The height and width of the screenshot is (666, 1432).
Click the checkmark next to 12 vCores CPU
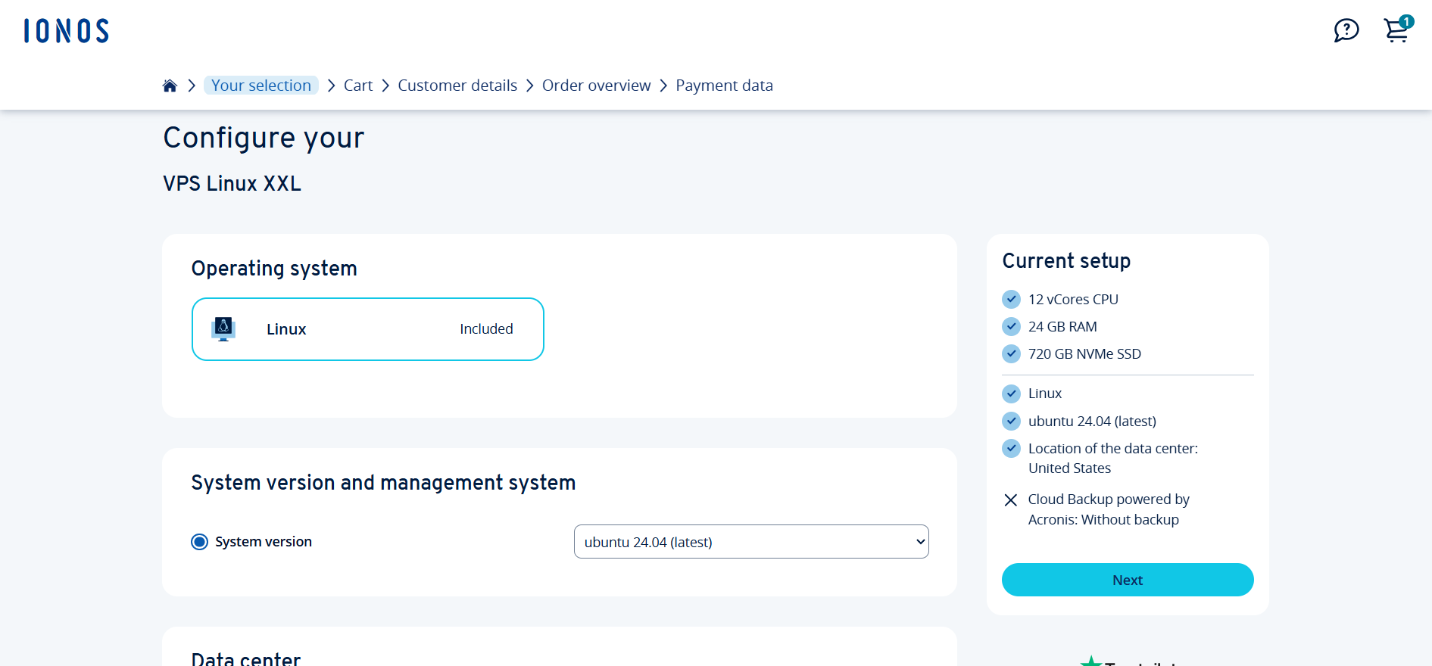(x=1011, y=300)
